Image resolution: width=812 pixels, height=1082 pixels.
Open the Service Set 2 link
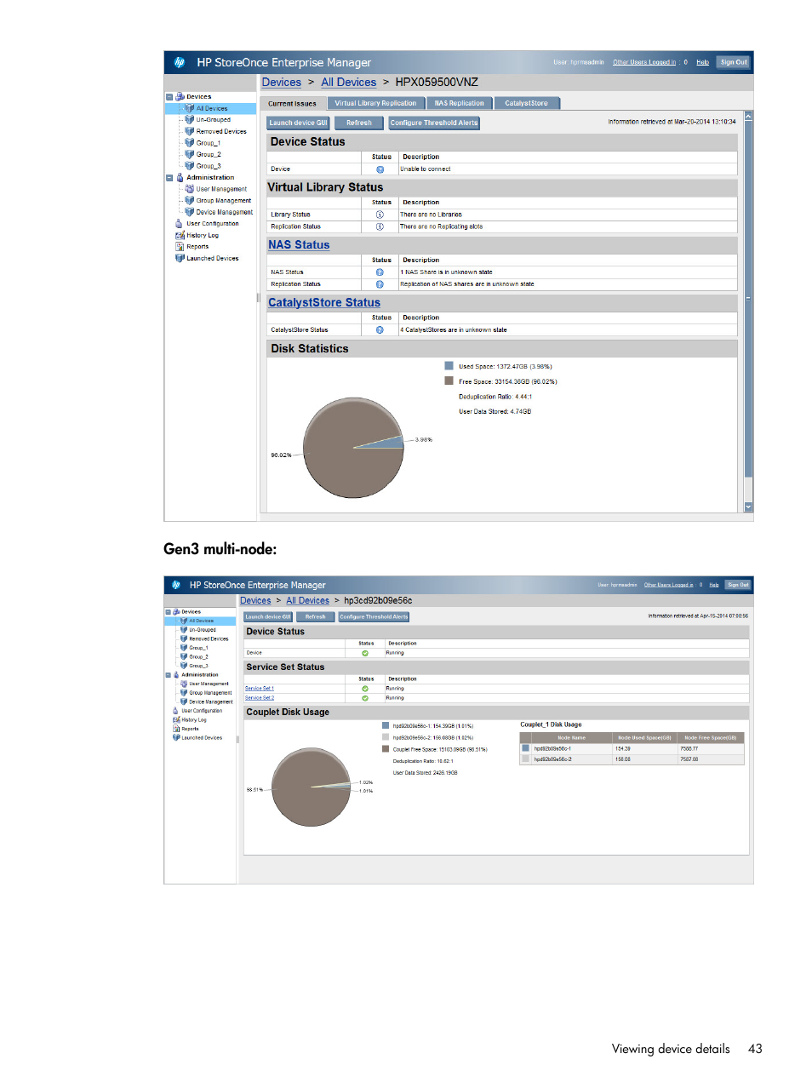click(x=260, y=697)
